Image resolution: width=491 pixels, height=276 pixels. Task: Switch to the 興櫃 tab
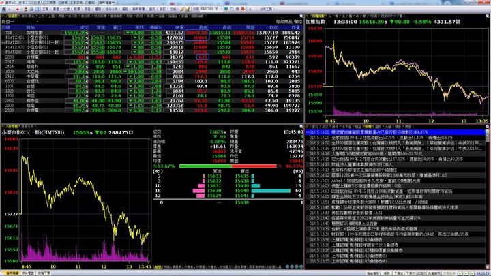point(61,16)
